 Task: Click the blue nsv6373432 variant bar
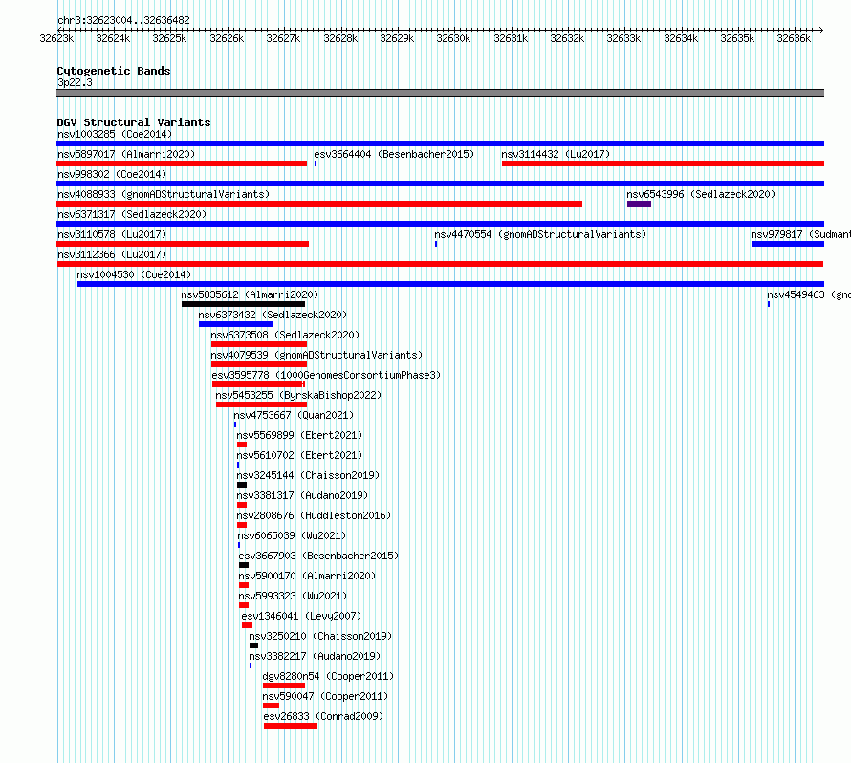point(236,324)
